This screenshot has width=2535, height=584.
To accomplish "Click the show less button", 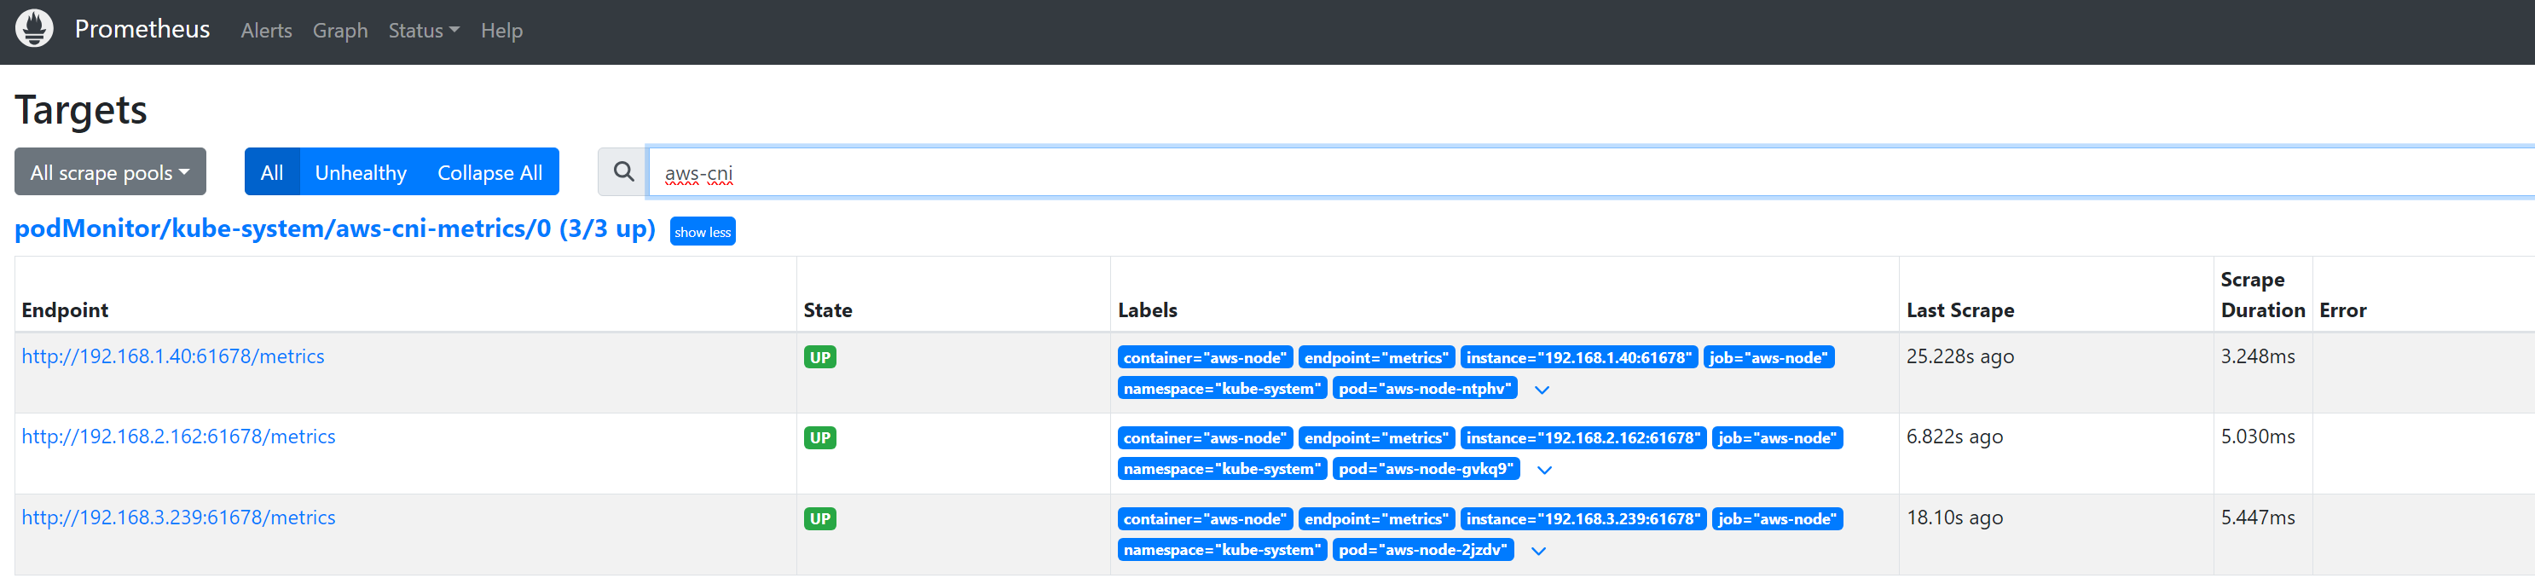I will [703, 232].
